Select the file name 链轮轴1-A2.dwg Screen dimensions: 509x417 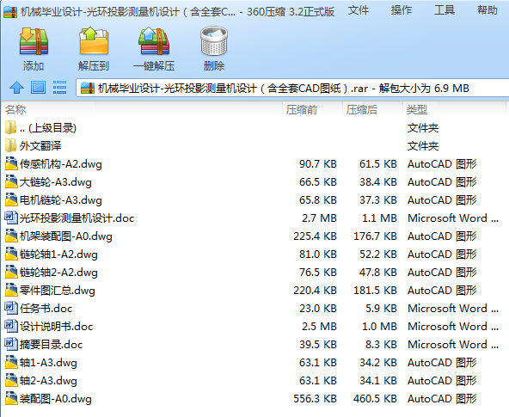[58, 254]
